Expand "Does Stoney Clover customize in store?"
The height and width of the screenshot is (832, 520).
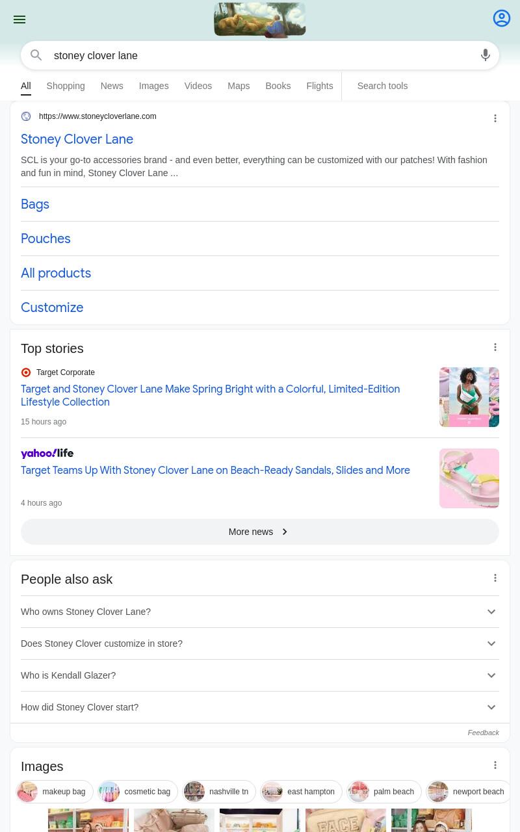[260, 643]
